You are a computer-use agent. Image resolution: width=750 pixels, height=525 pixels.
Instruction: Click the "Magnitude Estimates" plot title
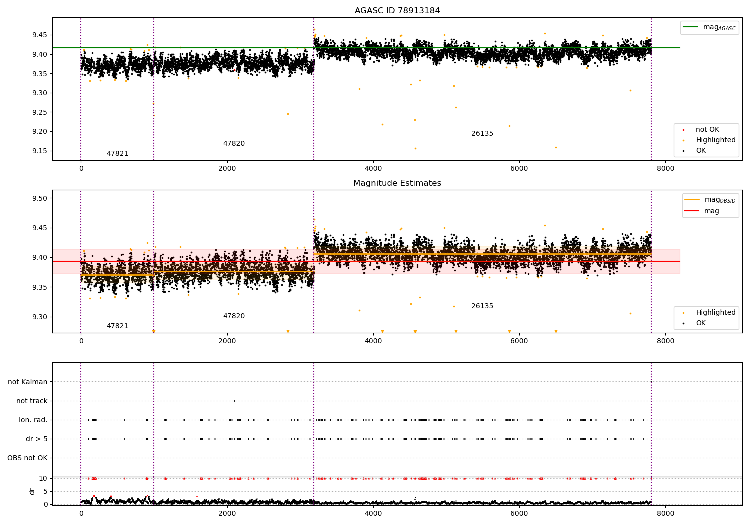point(397,183)
